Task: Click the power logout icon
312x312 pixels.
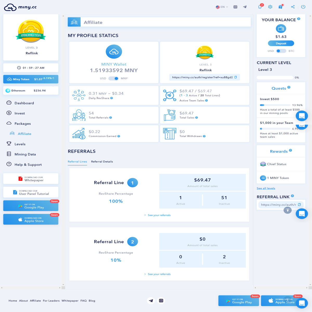Action: click(303, 7)
